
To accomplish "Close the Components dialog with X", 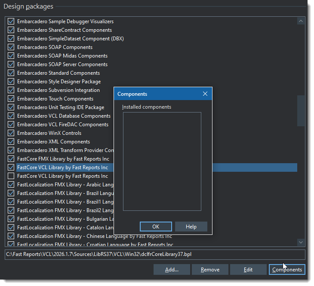I will (x=205, y=94).
